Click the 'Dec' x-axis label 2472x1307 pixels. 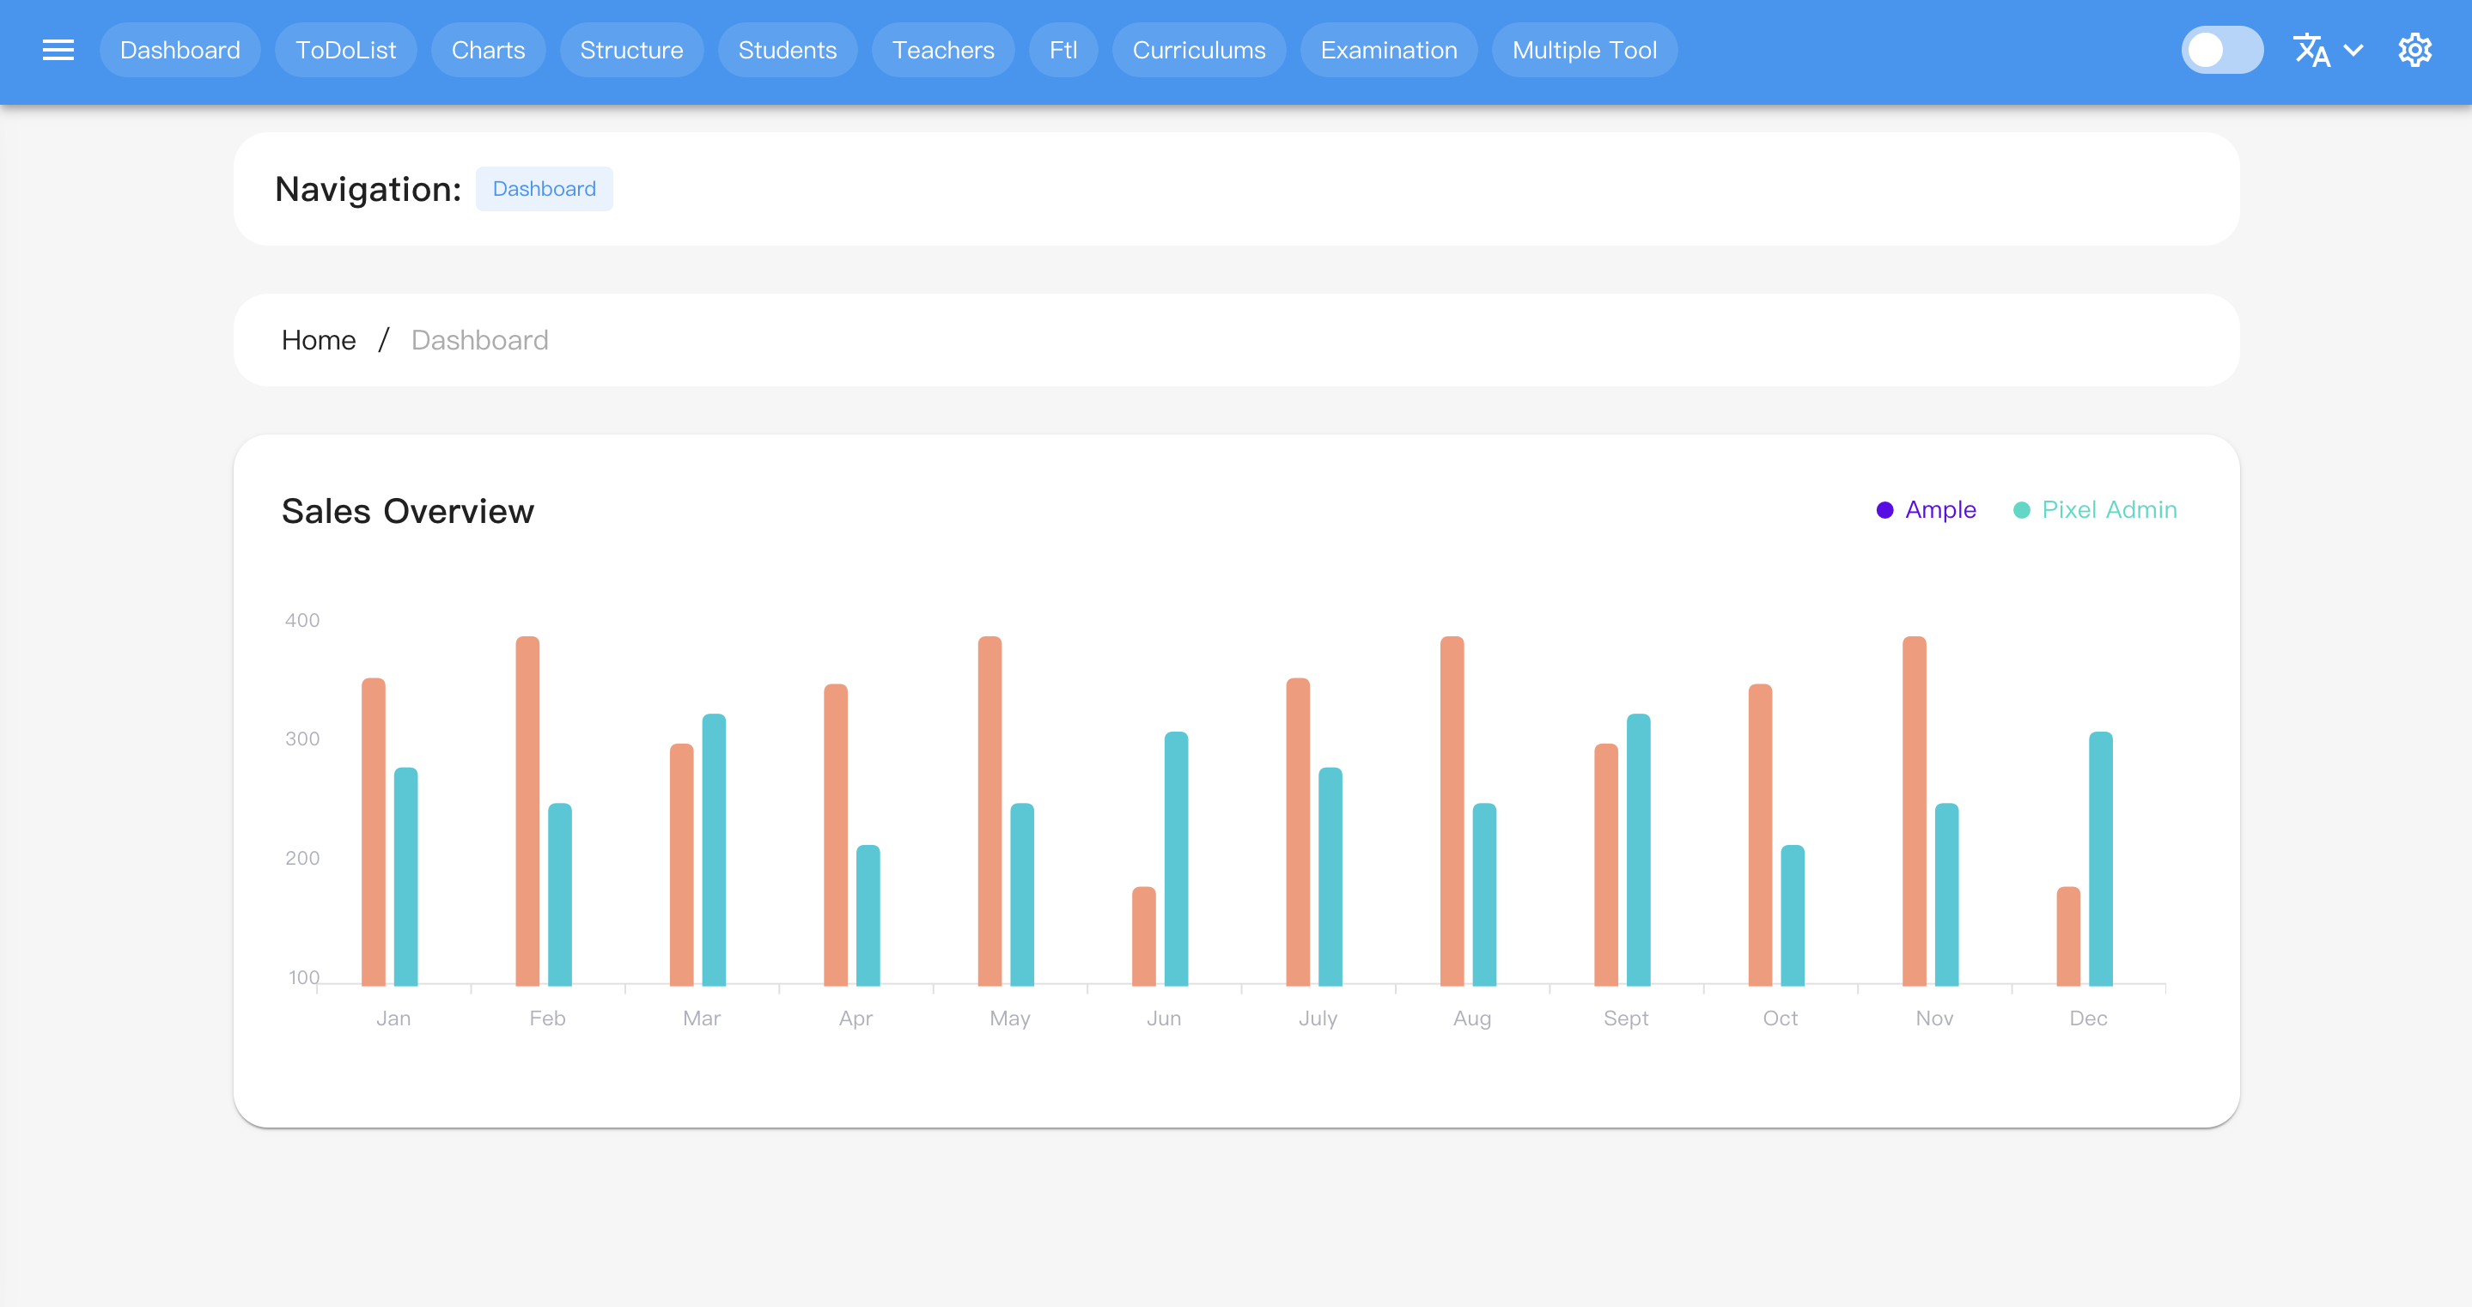[2088, 1018]
